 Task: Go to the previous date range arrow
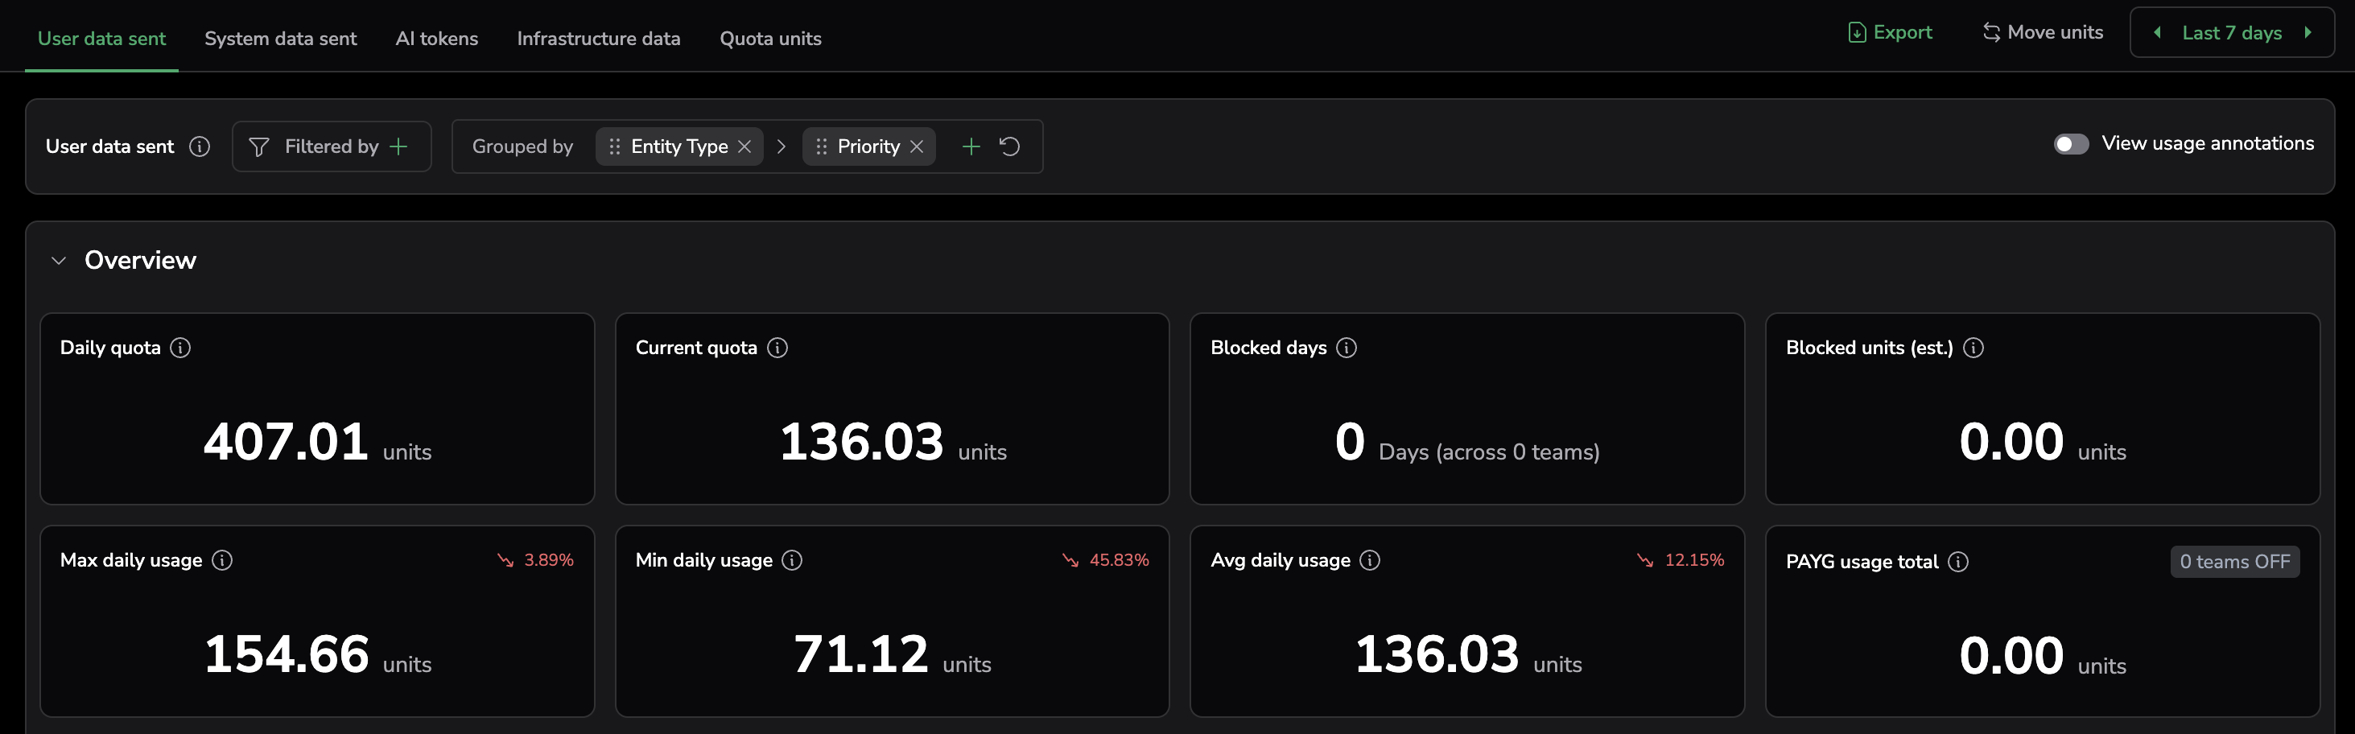pos(2157,33)
